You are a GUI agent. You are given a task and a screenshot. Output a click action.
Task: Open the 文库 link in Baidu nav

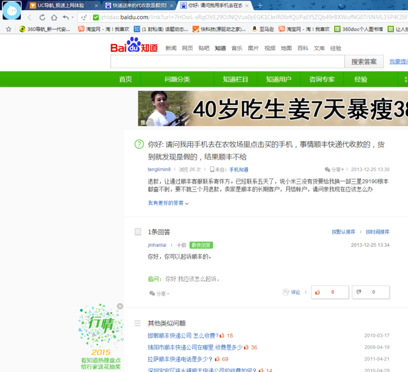pos(319,48)
